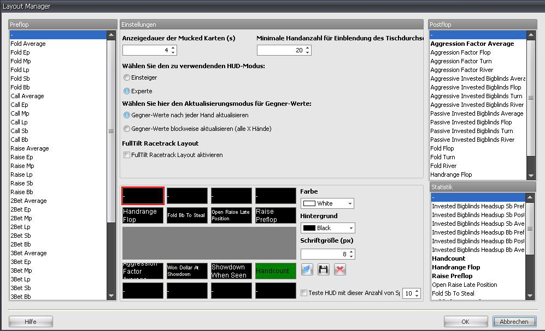Select the 'Aggression Factor' HUD cell
The width and height of the screenshot is (545, 331).
pyautogui.click(x=143, y=271)
